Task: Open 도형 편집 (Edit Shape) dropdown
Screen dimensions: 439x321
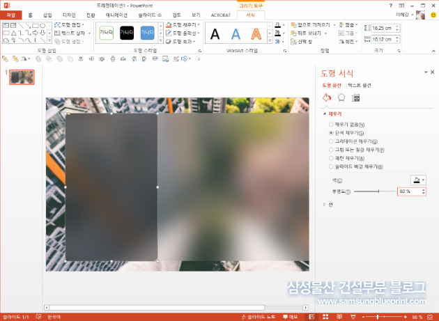Action: pyautogui.click(x=69, y=25)
